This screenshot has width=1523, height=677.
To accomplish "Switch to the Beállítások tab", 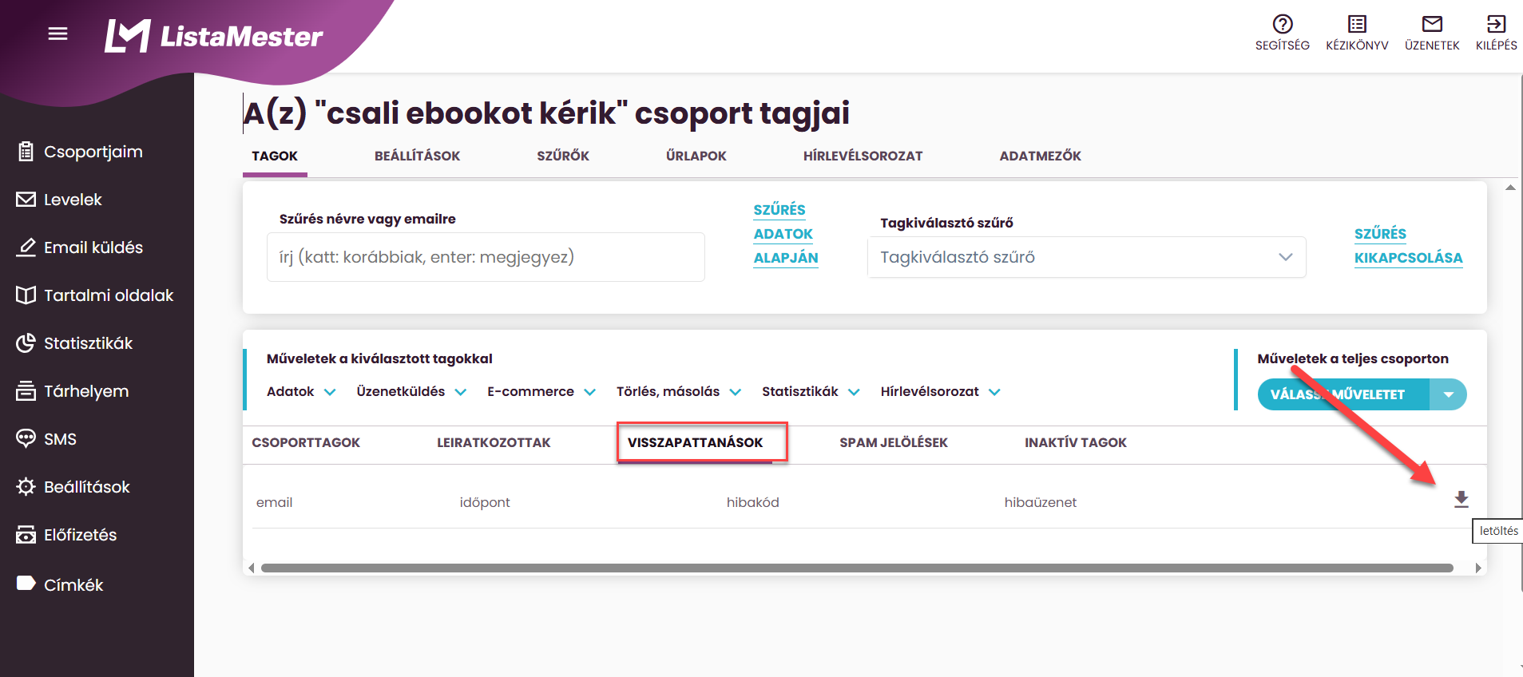I will pos(417,156).
